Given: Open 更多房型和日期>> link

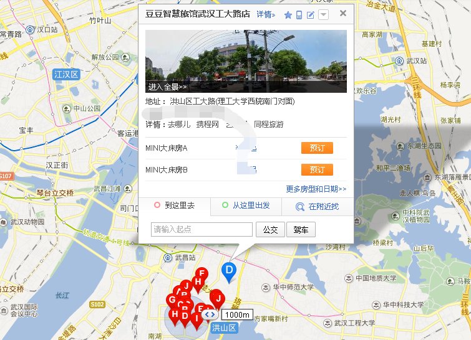Looking at the screenshot, I should [316, 189].
